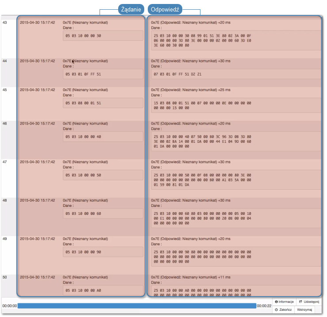Click response data beginning '25 03 10 00 00 60 80 03'
The width and height of the screenshot is (327, 317).
point(236,218)
